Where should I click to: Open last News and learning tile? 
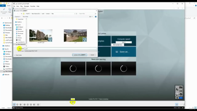point(124,68)
